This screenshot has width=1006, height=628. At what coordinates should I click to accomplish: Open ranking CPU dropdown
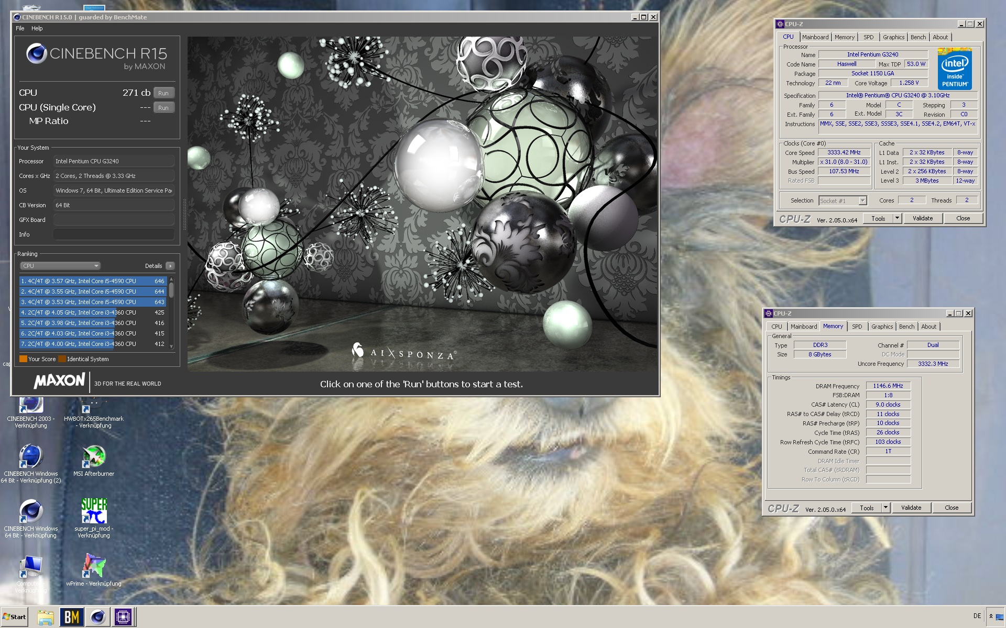60,266
